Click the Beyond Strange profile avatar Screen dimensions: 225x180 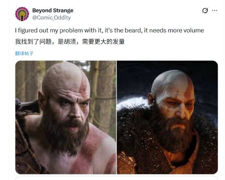click(x=22, y=14)
